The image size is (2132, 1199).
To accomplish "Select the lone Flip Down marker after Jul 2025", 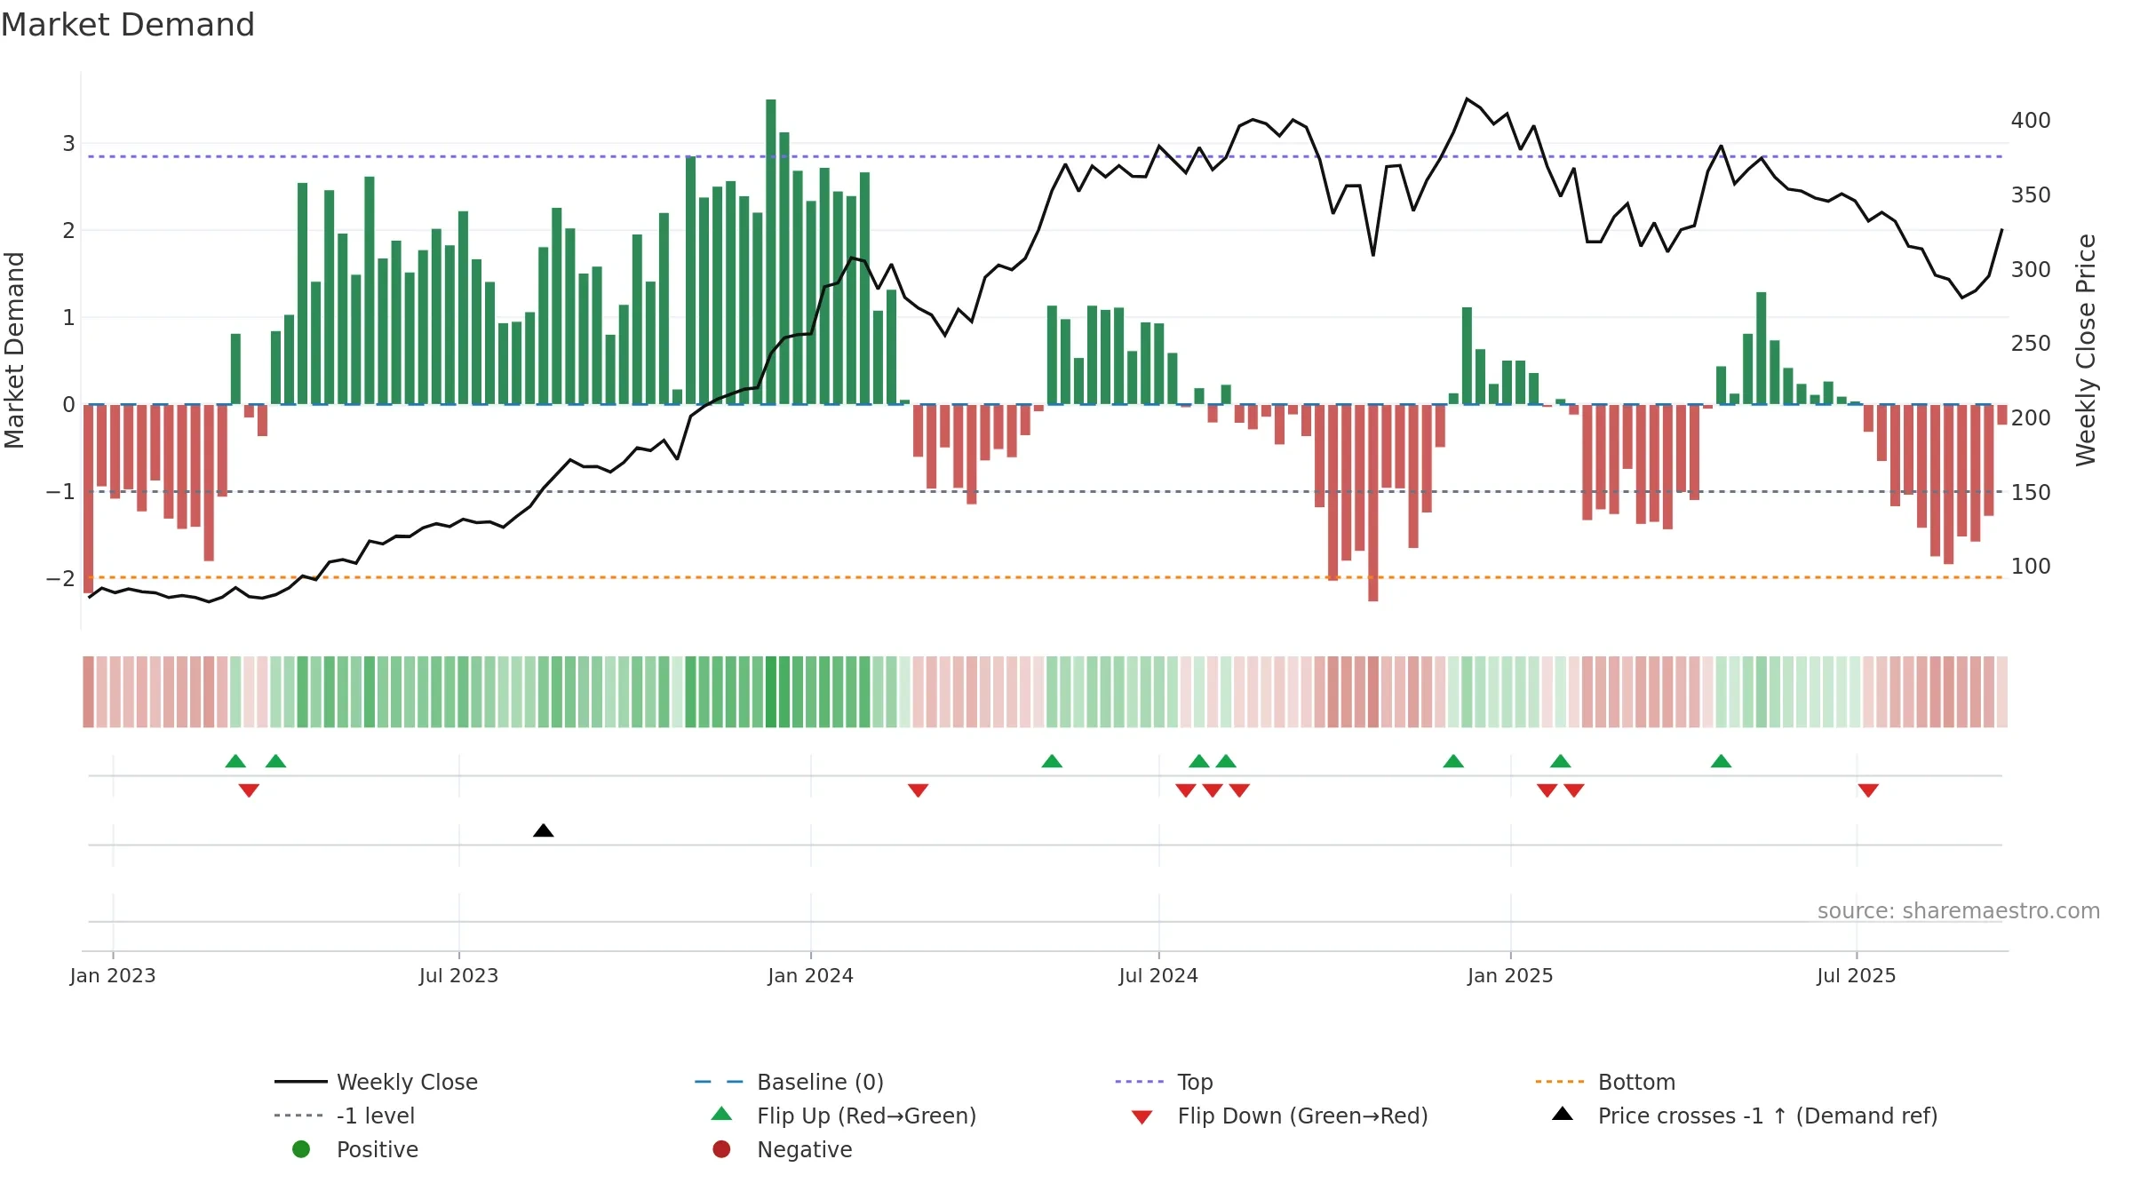I will coord(1868,790).
